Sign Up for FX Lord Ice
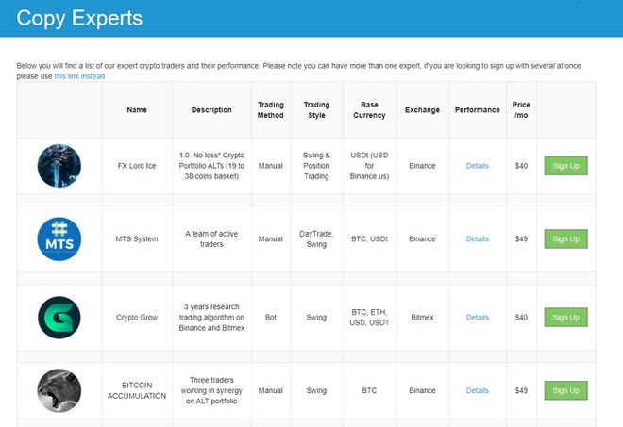 [565, 166]
